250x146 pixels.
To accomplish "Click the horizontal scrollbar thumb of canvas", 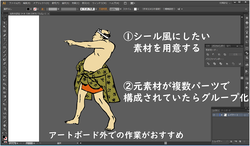I will (166, 143).
